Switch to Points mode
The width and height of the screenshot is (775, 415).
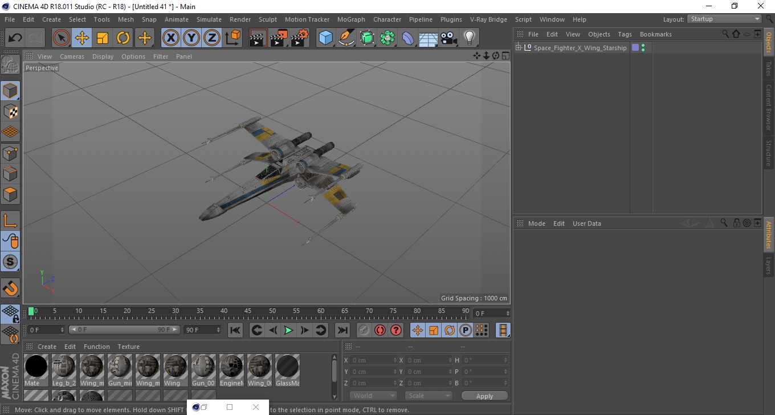pos(10,153)
